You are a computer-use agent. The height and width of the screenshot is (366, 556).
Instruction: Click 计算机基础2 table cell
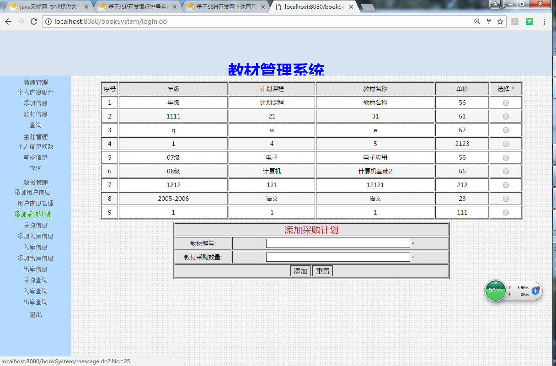click(x=375, y=172)
